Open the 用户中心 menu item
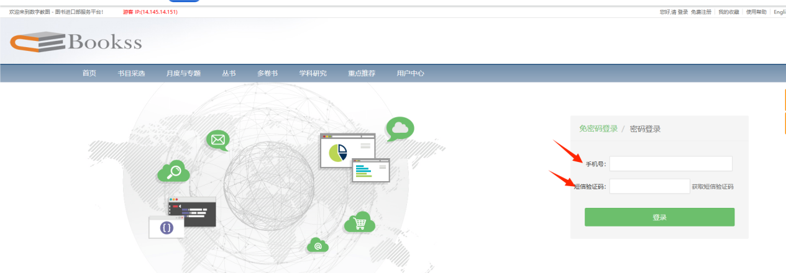786x273 pixels. coord(410,73)
